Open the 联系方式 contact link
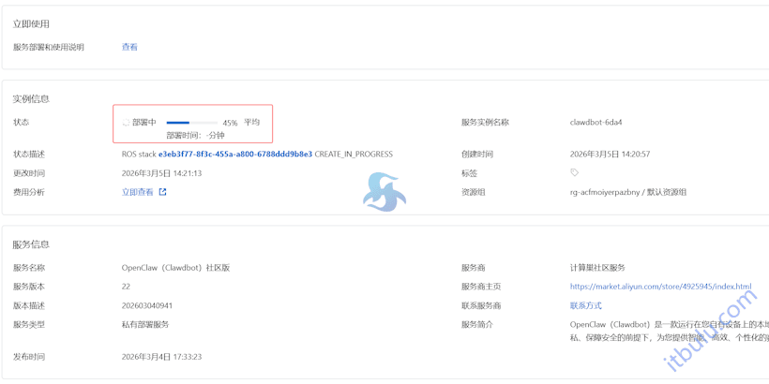The width and height of the screenshot is (769, 384). click(585, 305)
